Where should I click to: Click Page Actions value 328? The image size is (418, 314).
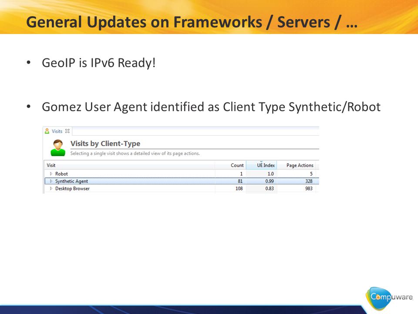[309, 181]
